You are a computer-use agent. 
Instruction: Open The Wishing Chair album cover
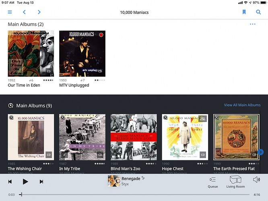[31, 137]
